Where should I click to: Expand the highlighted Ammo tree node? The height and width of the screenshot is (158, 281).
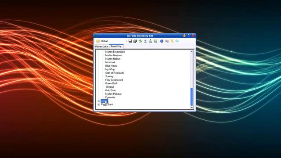(x=99, y=101)
